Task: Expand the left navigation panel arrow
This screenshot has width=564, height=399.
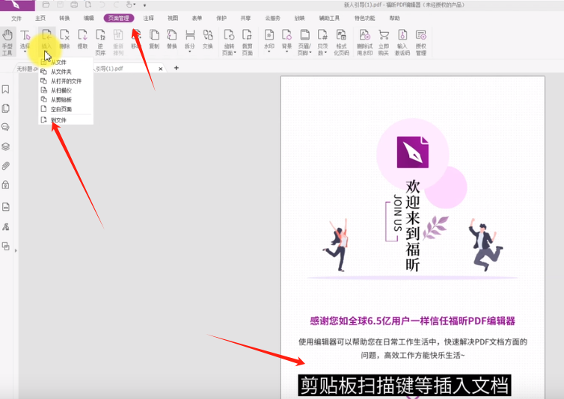Action: point(16,250)
